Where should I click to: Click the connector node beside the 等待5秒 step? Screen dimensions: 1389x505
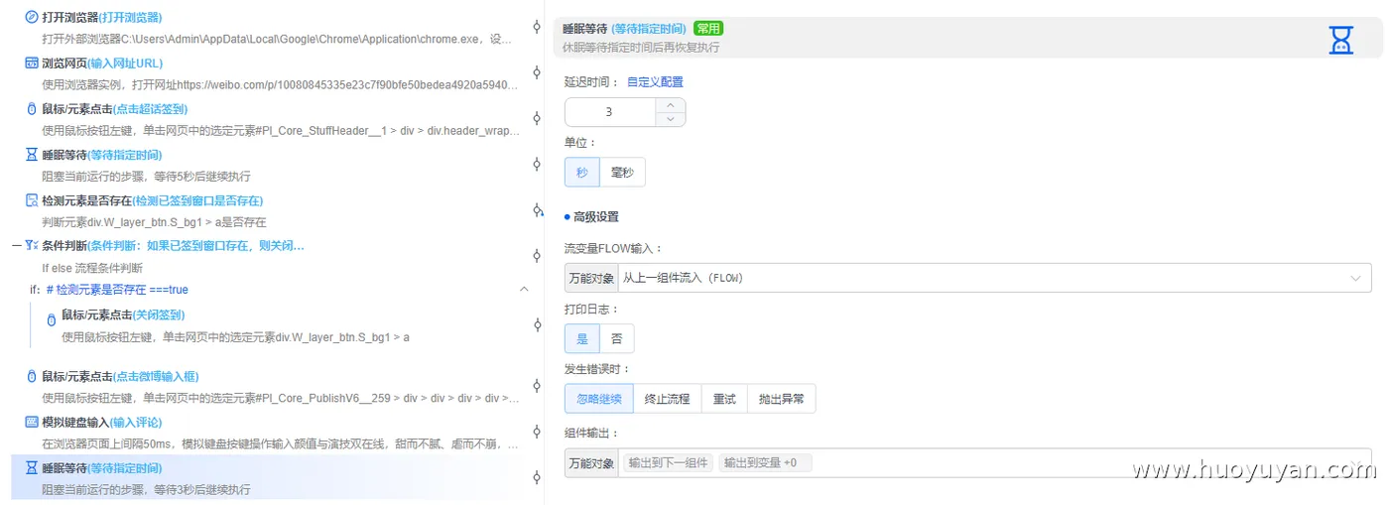[537, 164]
